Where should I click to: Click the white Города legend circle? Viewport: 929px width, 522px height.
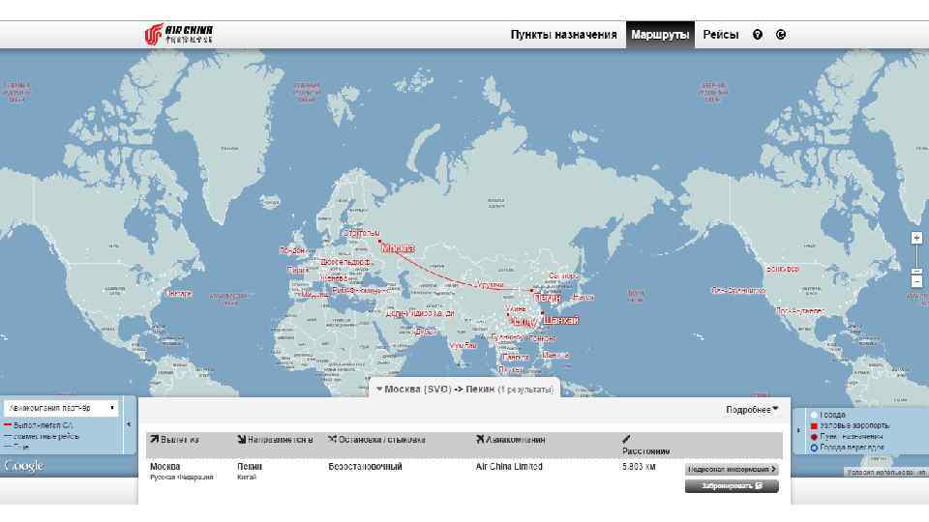tap(814, 415)
